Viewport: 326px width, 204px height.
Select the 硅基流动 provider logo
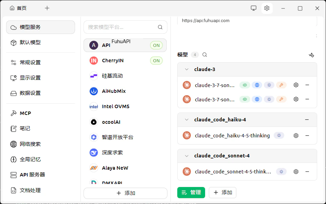94,76
